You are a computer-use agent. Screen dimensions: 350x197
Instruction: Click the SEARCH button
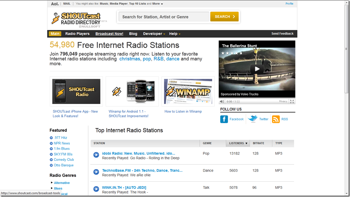224,17
